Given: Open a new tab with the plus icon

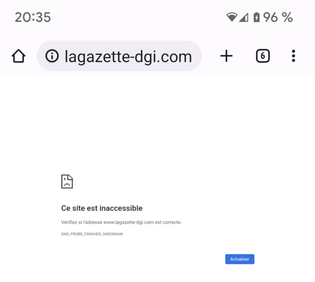Looking at the screenshot, I should [226, 56].
